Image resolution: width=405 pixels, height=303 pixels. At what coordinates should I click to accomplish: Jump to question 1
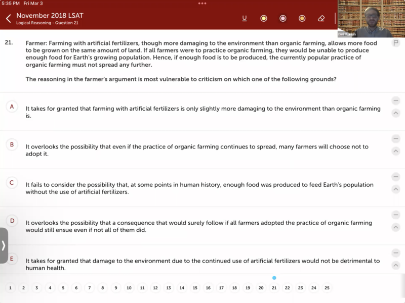tap(10, 288)
